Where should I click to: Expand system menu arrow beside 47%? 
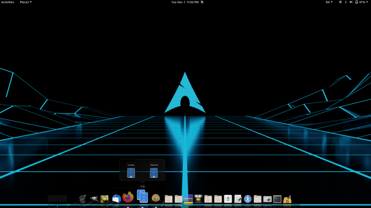pyautogui.click(x=367, y=2)
